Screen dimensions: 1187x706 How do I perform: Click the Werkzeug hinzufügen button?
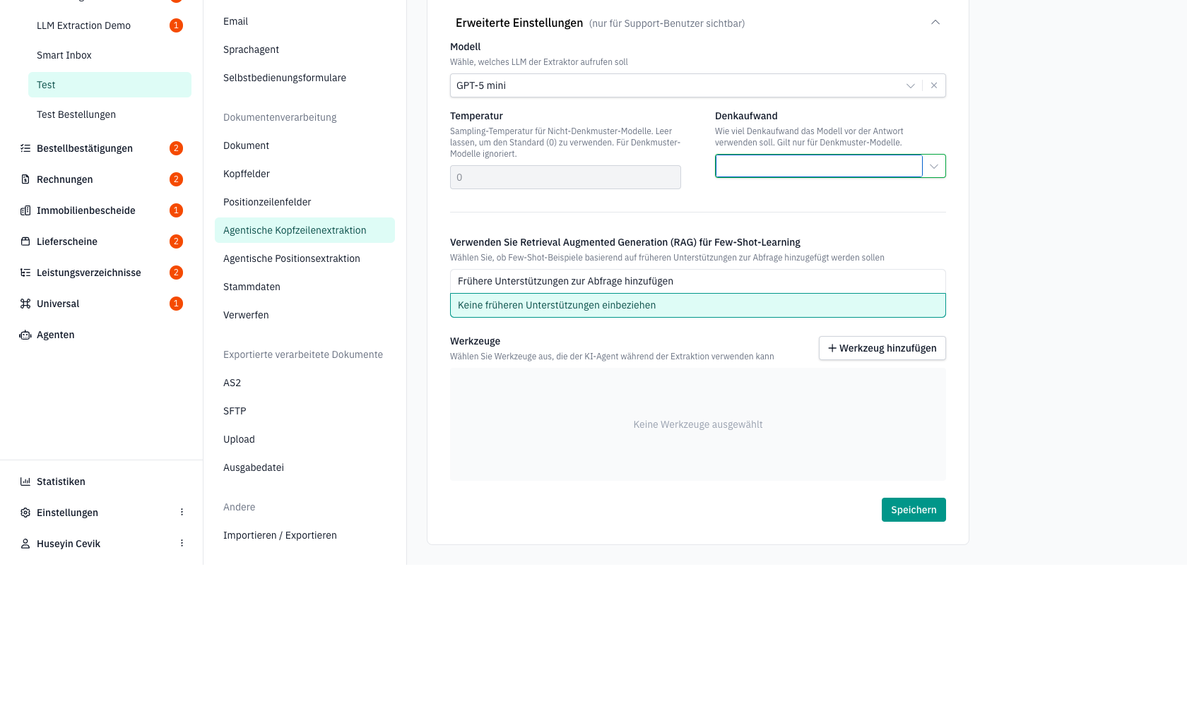(882, 348)
